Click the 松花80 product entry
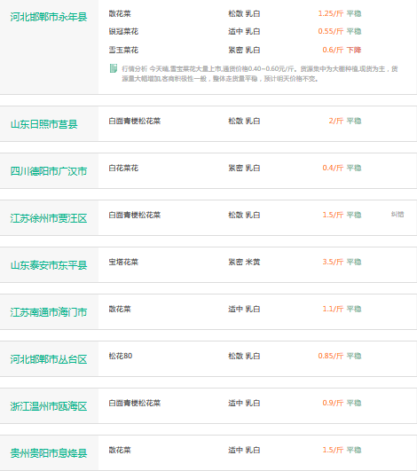This screenshot has width=417, height=471. point(121,356)
